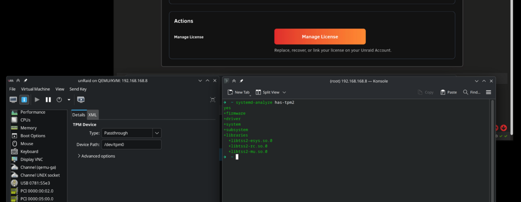Viewport: 521px width, 202px height.
Task: Show the graphical console in virt-manager
Action: pos(14,100)
